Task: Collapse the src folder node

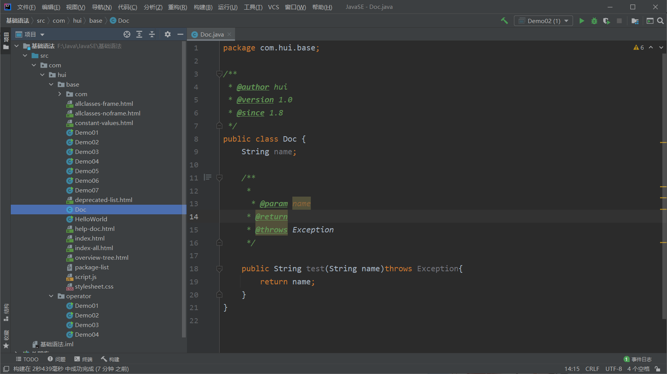Action: click(25, 55)
